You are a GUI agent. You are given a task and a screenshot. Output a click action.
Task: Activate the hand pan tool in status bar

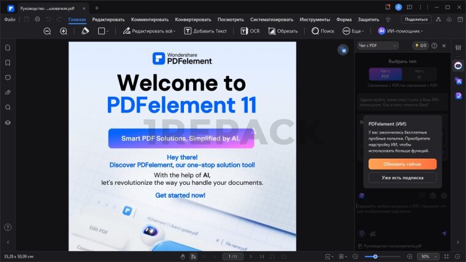183,256
